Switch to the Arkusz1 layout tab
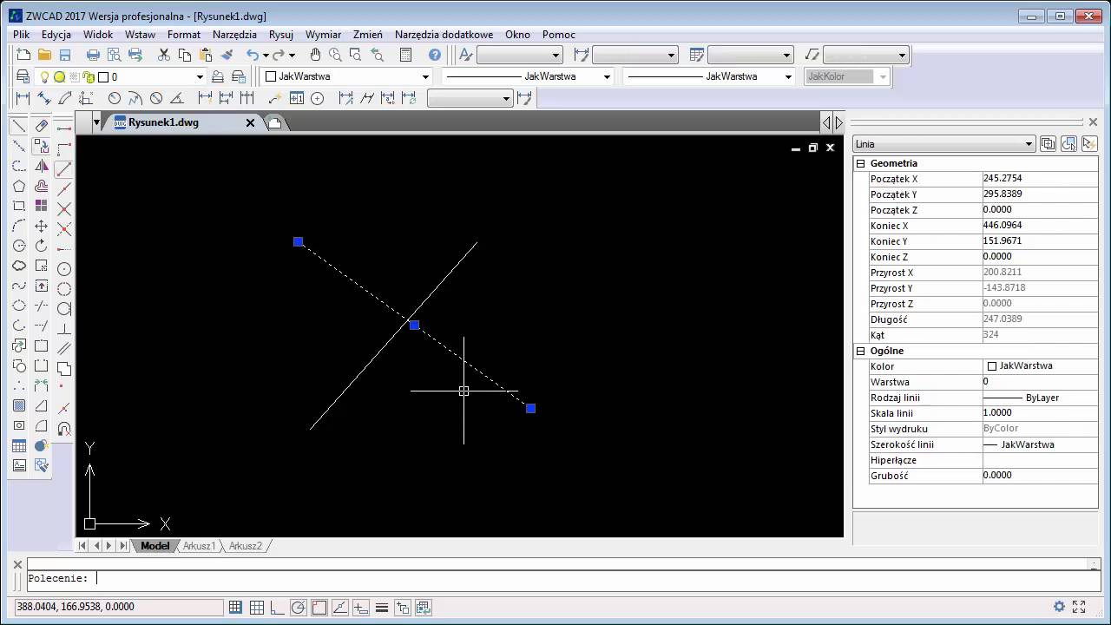Viewport: 1111px width, 625px height. (200, 546)
